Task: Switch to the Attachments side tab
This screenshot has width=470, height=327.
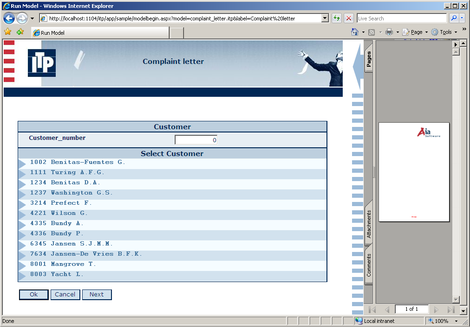Action: (369, 224)
